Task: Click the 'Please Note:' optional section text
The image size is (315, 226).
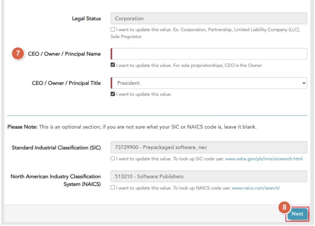Action: click(x=132, y=127)
